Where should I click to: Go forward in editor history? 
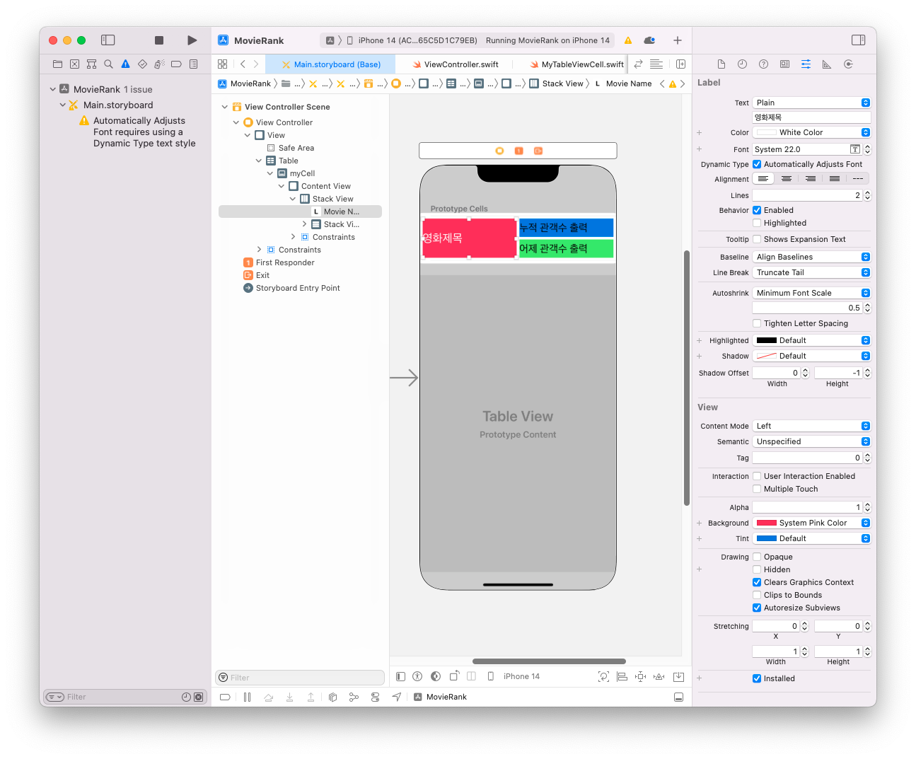pyautogui.click(x=256, y=64)
